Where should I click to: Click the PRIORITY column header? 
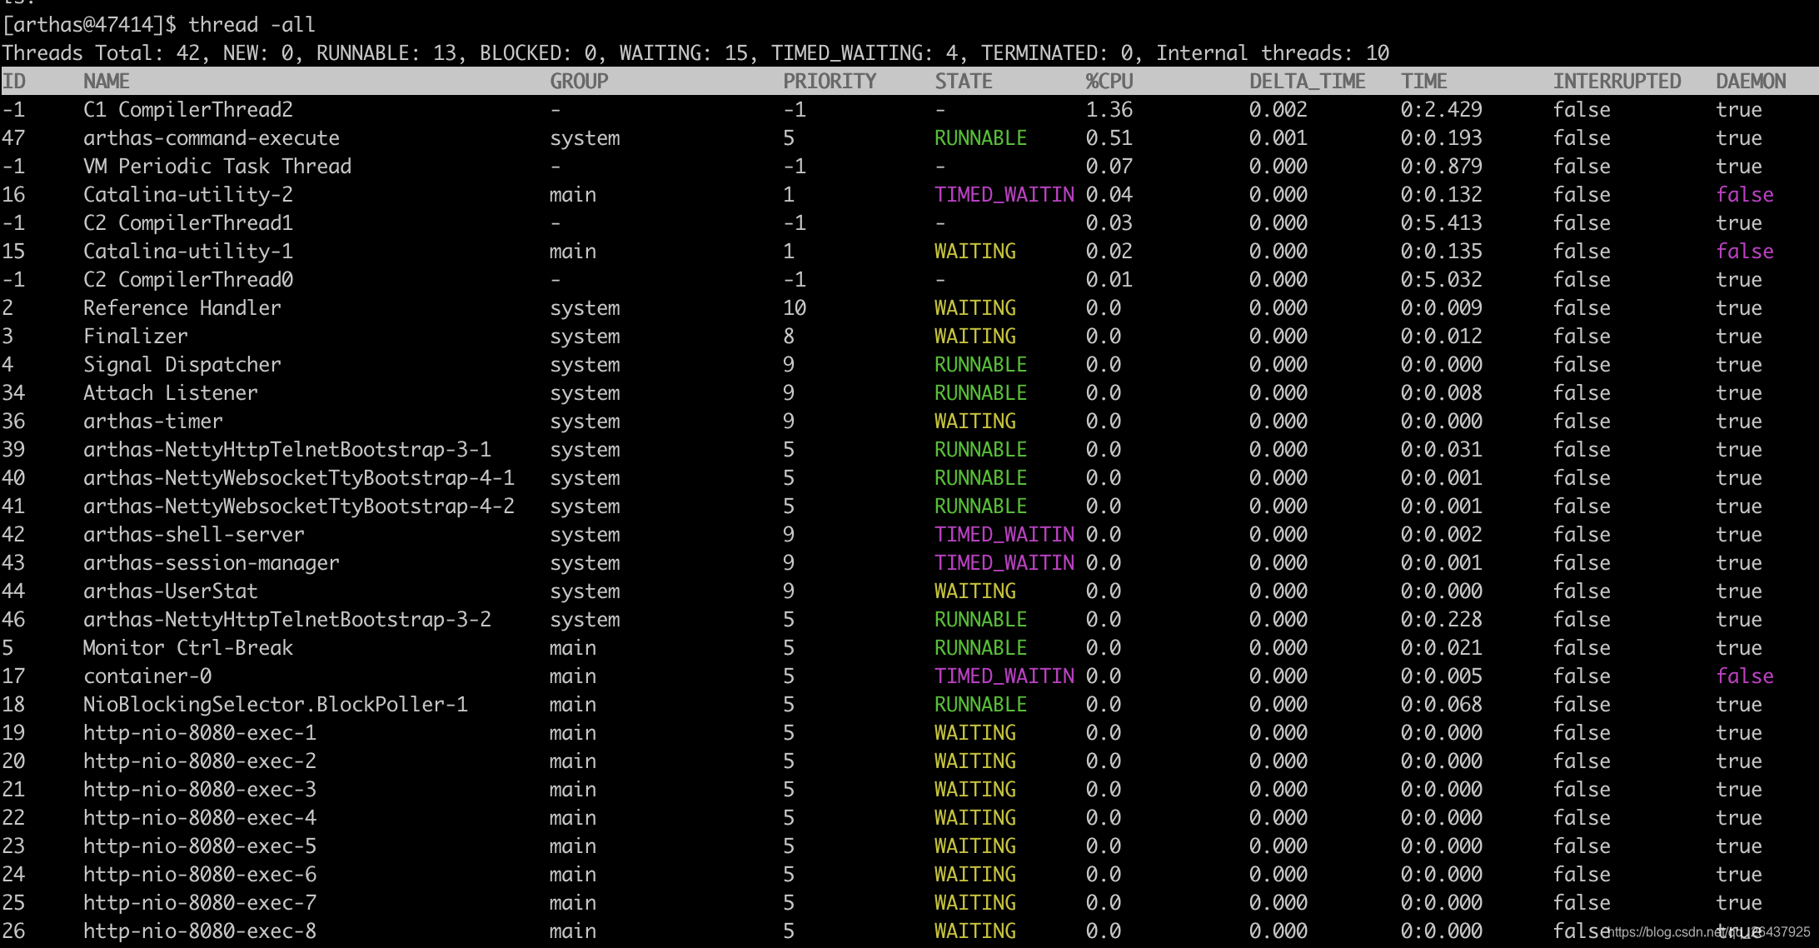[x=830, y=82]
